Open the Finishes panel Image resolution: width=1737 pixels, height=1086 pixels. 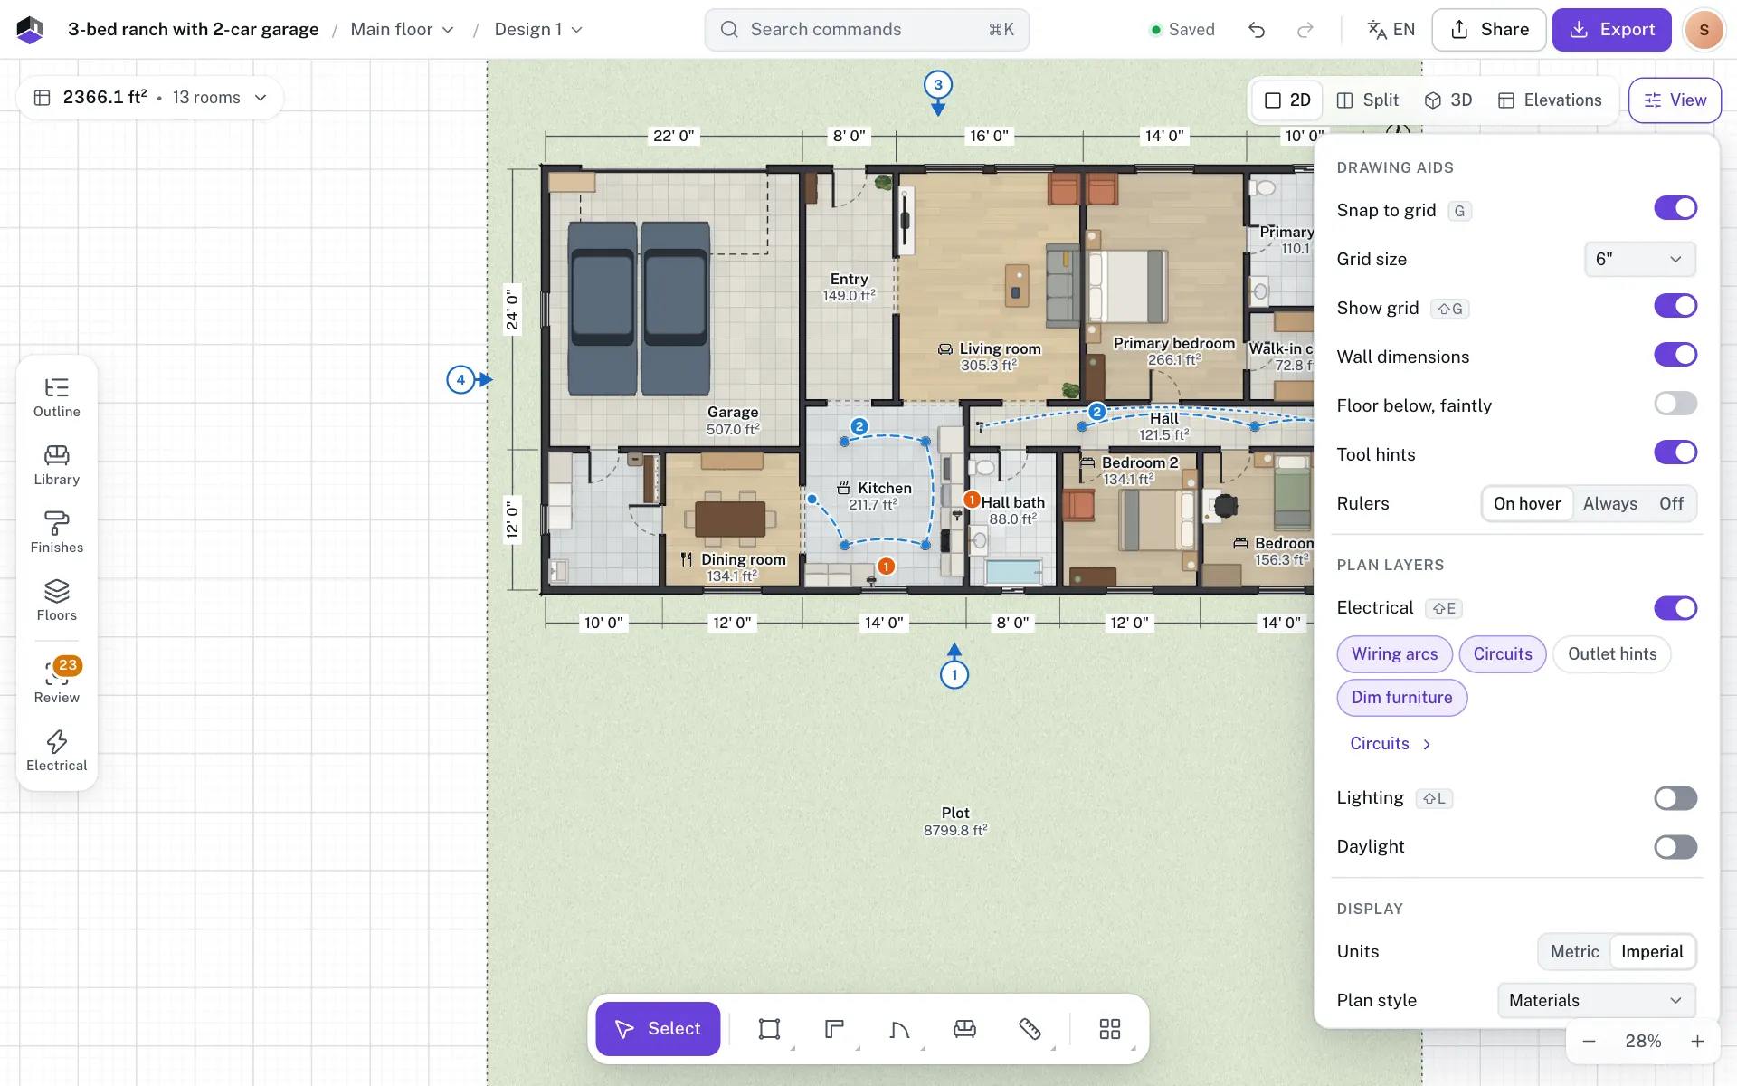point(56,533)
